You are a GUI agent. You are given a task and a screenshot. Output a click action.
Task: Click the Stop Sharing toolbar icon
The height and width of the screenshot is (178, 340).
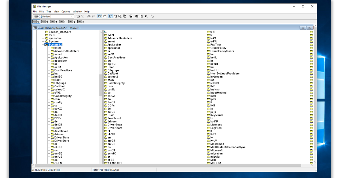pos(93,16)
